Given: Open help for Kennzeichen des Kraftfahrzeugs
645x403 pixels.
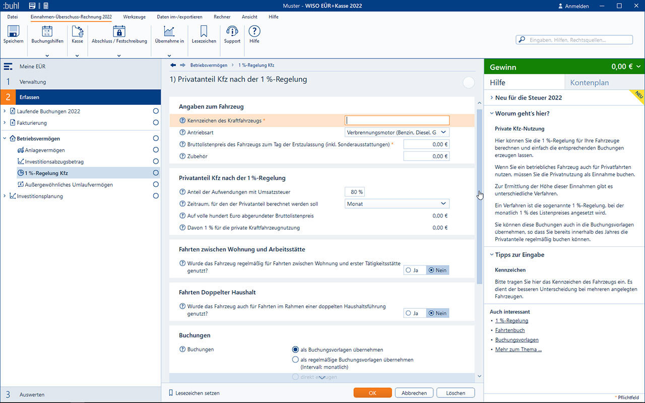Looking at the screenshot, I should point(182,121).
